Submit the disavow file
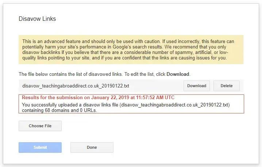262x167 pixels. (x=40, y=147)
